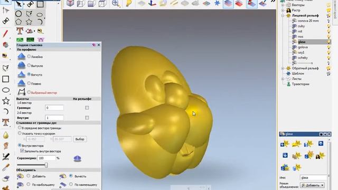This screenshot has height=190, width=338.
Task: Click the blue star icon in top toolbar
Action: tap(217, 4)
